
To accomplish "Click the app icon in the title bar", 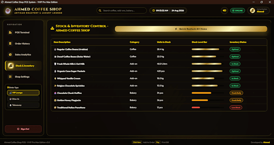I will click(x=2, y=2).
